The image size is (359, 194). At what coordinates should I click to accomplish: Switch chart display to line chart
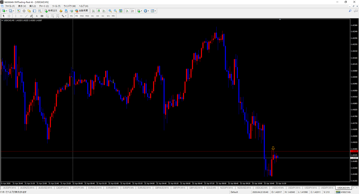(x=104, y=11)
